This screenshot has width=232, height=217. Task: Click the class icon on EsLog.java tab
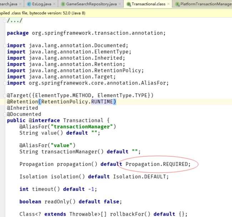pyautogui.click(x=29, y=4)
